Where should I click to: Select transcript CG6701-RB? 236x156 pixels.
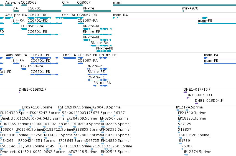[x=43, y=34]
